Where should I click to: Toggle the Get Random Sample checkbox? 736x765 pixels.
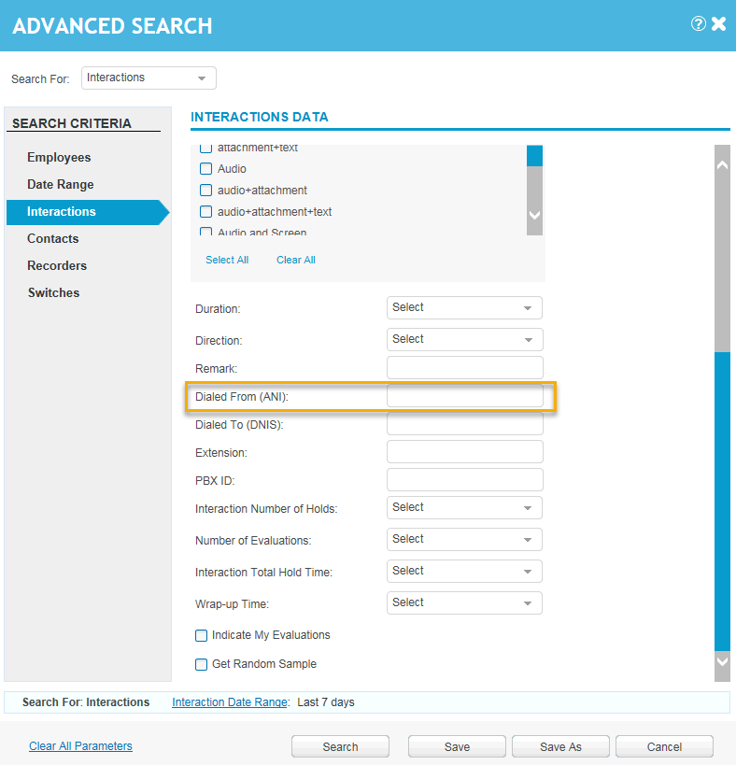click(x=201, y=665)
